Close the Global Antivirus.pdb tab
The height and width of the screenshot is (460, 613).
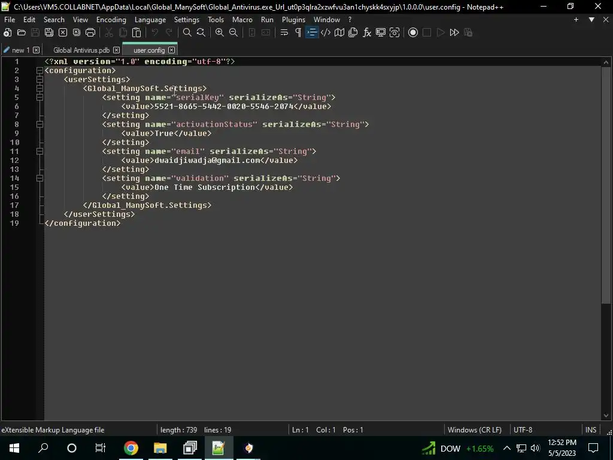(x=116, y=50)
